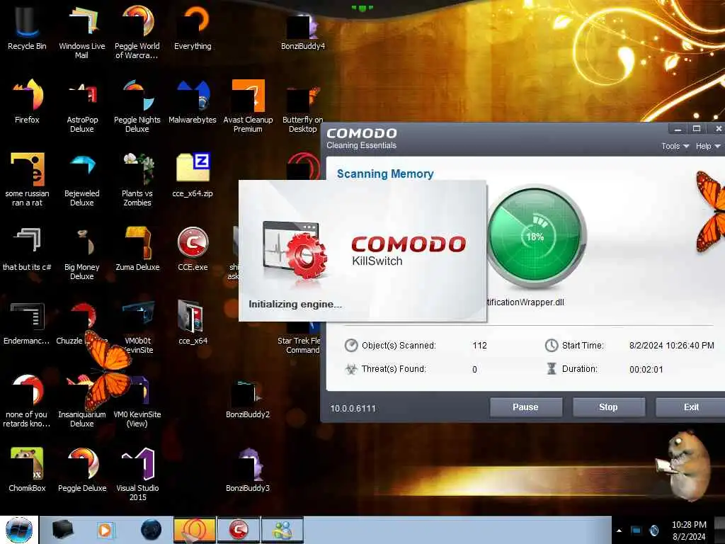Select the VM0b0t KevinSite icon
Image resolution: width=725 pixels, height=544 pixels.
point(138,327)
